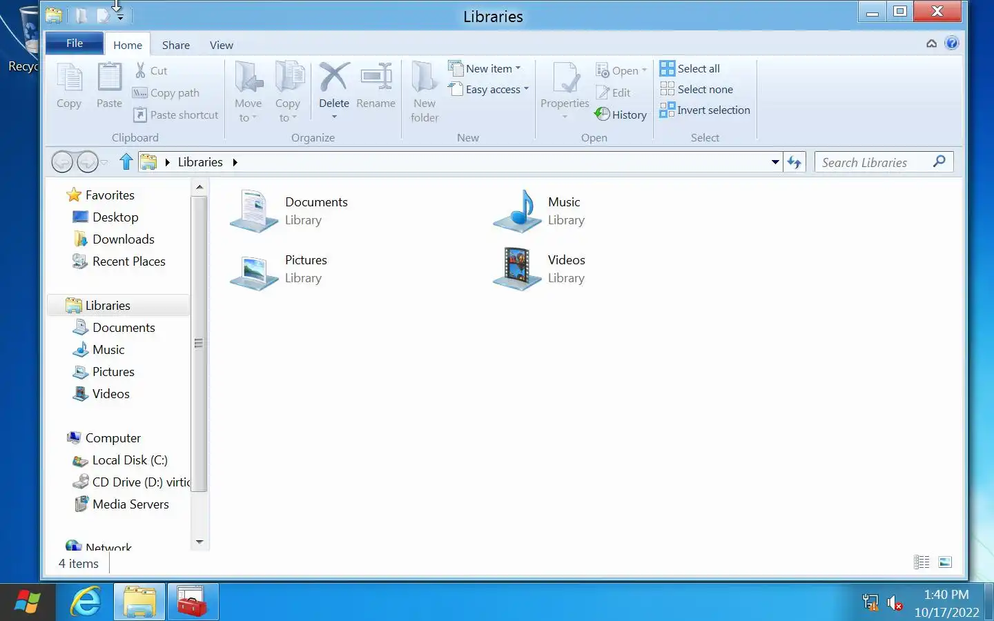Click Copy path in the ribbon
This screenshot has width=994, height=621.
click(166, 92)
